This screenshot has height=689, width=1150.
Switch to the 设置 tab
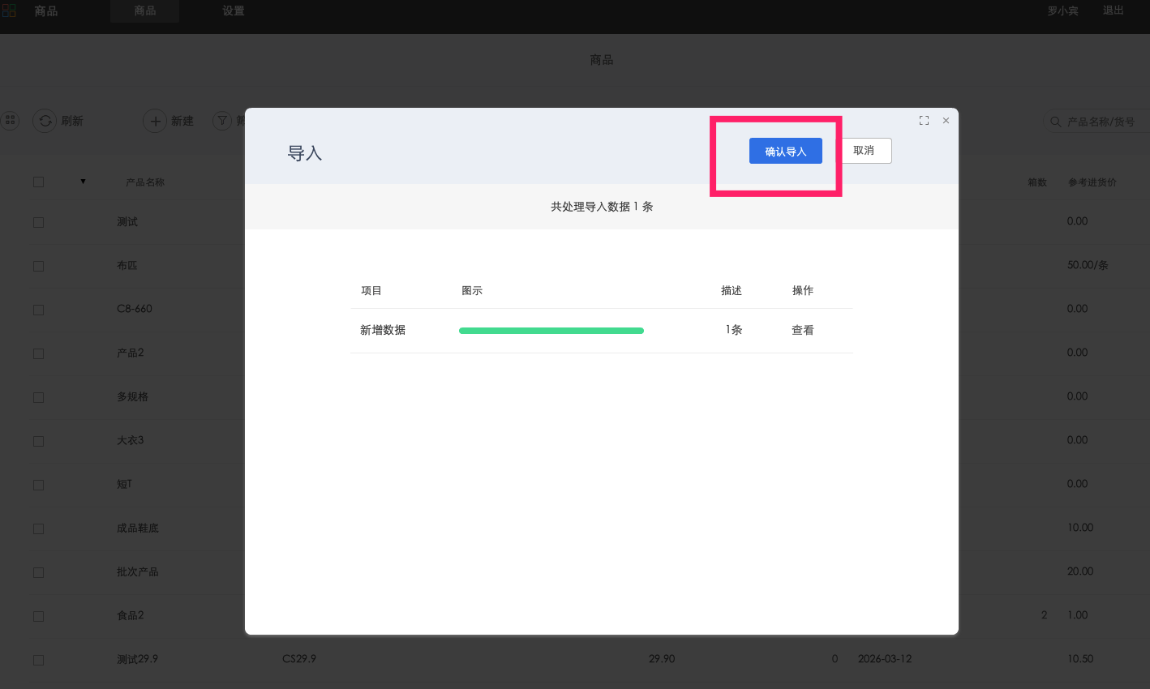coord(233,11)
